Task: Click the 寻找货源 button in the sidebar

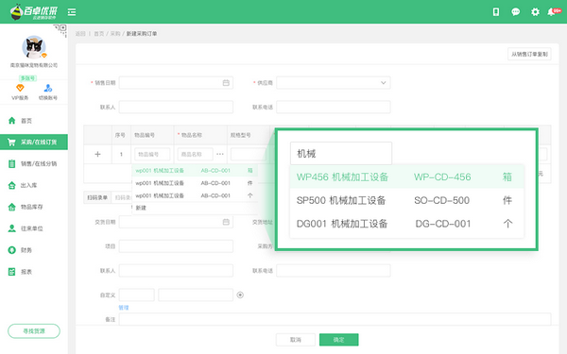Action: point(34,331)
